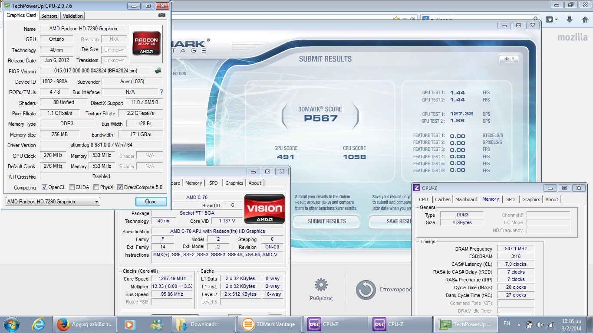This screenshot has height=333, width=593.
Task: Open Mainboard tab in the right CPU-Z window
Action: 466,199
